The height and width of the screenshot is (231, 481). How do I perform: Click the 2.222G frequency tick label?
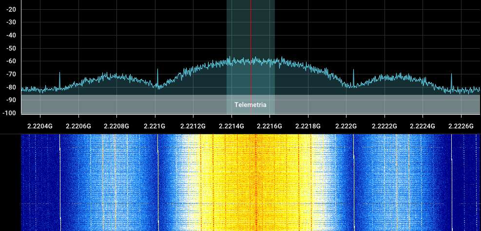(346, 126)
